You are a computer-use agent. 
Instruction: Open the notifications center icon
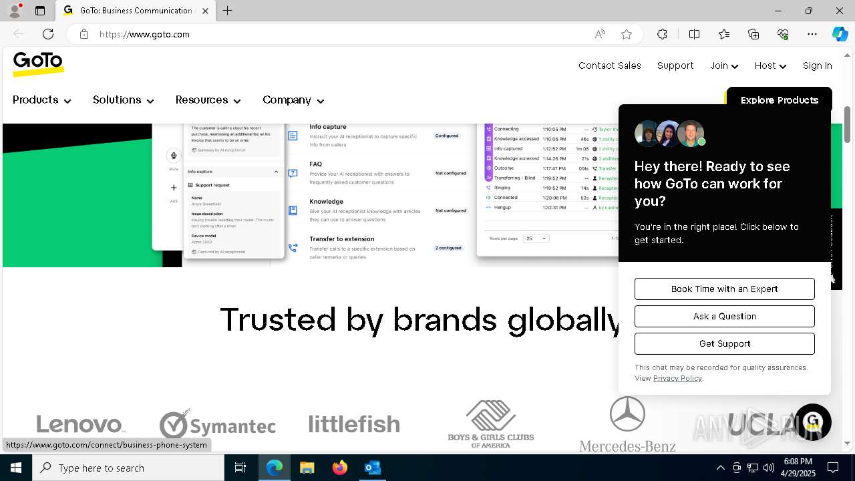[833, 468]
